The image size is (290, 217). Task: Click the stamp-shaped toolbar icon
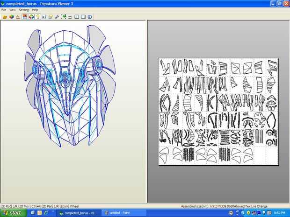18,17
